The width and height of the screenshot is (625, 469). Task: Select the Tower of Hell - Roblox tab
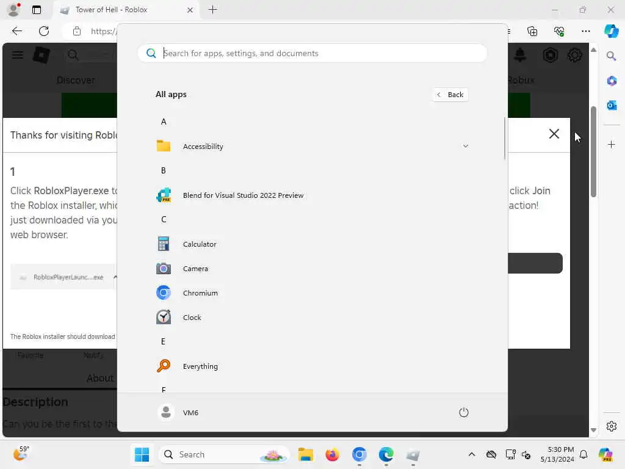pyautogui.click(x=127, y=10)
